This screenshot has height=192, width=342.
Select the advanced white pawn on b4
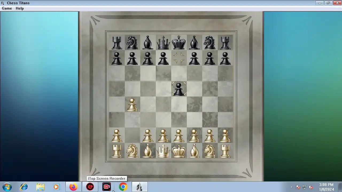pos(132,105)
